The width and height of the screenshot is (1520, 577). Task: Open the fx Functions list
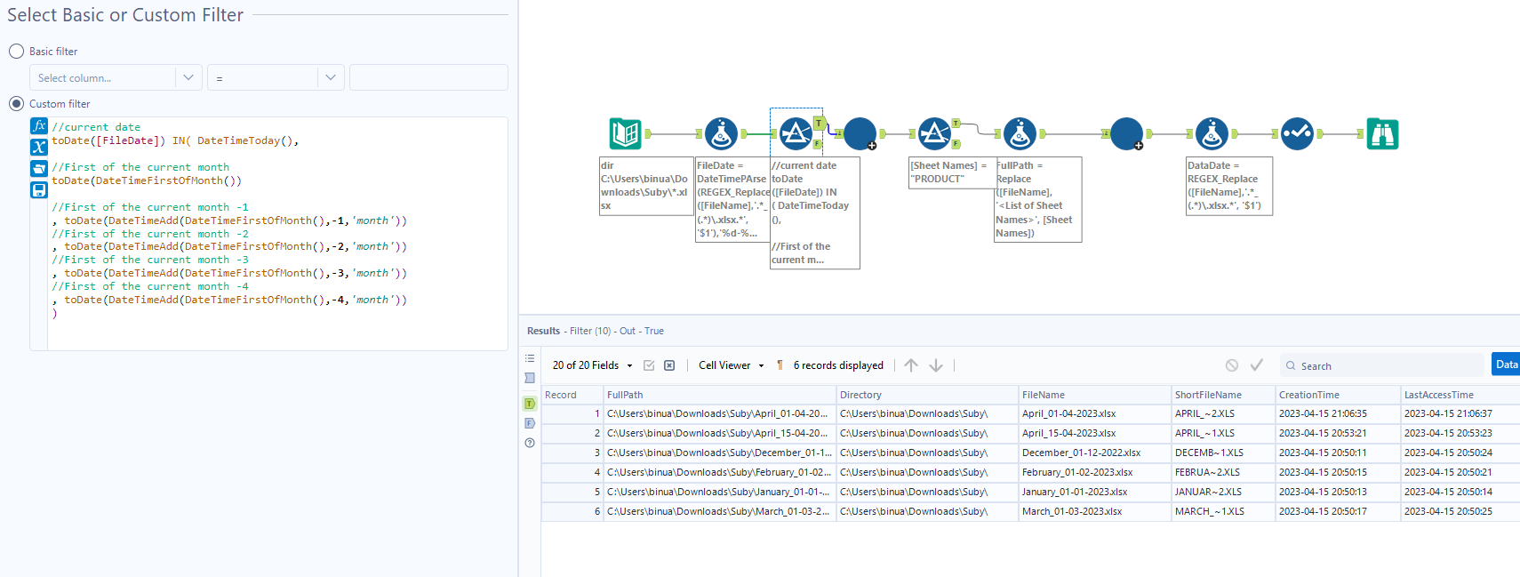click(39, 126)
